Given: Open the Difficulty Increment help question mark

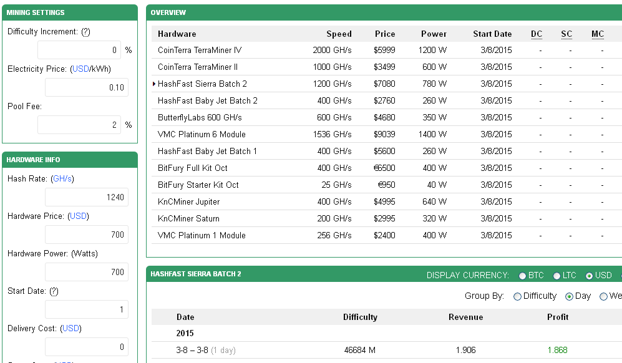Looking at the screenshot, I should point(85,32).
